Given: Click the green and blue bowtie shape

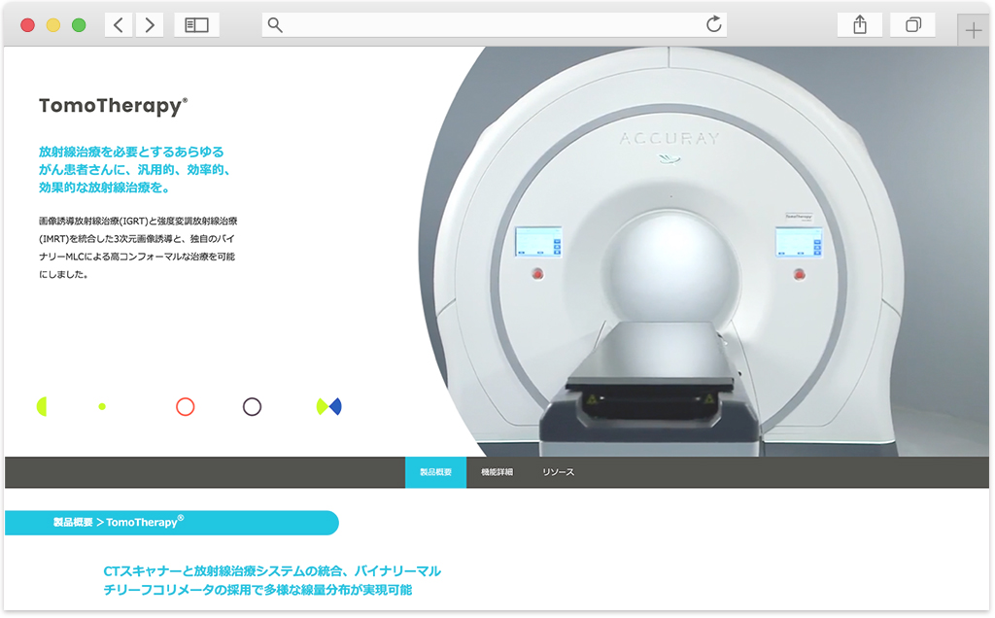Looking at the screenshot, I should pos(329,407).
